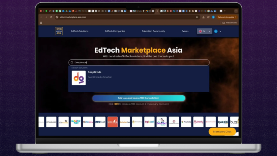Open the Gmail browser tab

click(x=50, y=11)
